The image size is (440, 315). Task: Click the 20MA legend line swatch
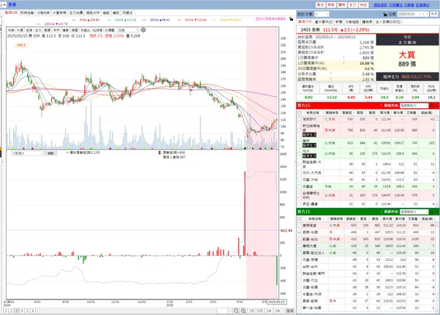point(144,20)
